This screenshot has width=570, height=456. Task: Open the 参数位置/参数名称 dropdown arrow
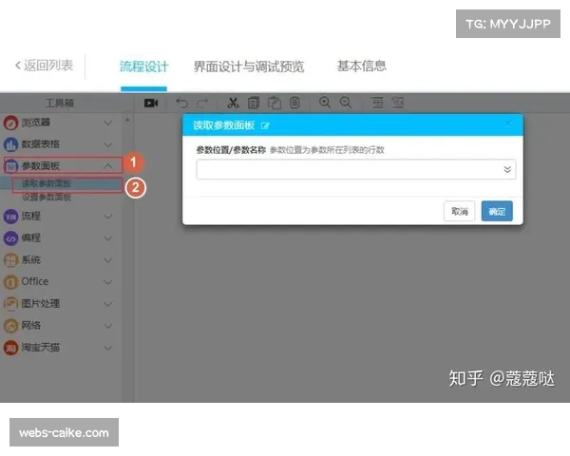pos(507,169)
